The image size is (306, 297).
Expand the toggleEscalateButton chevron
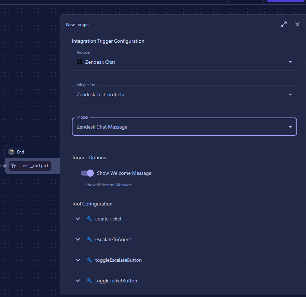coord(78,260)
